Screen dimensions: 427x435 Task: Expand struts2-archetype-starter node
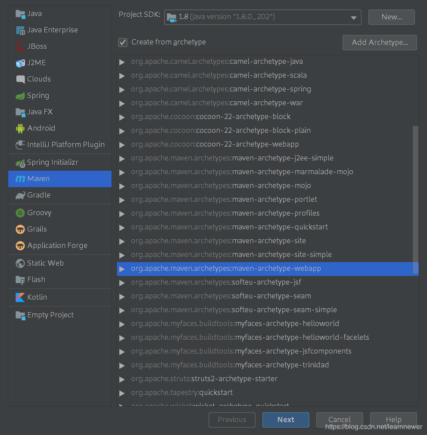click(x=122, y=379)
